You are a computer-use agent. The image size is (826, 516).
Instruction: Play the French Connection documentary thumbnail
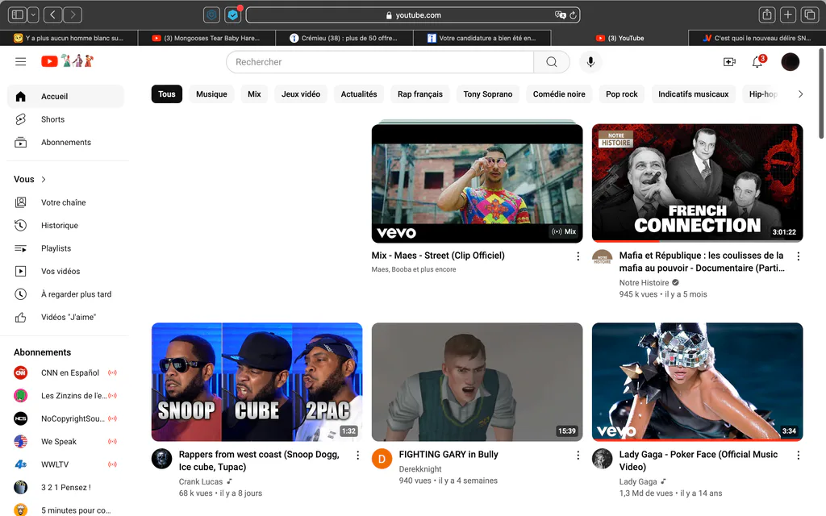(698, 183)
